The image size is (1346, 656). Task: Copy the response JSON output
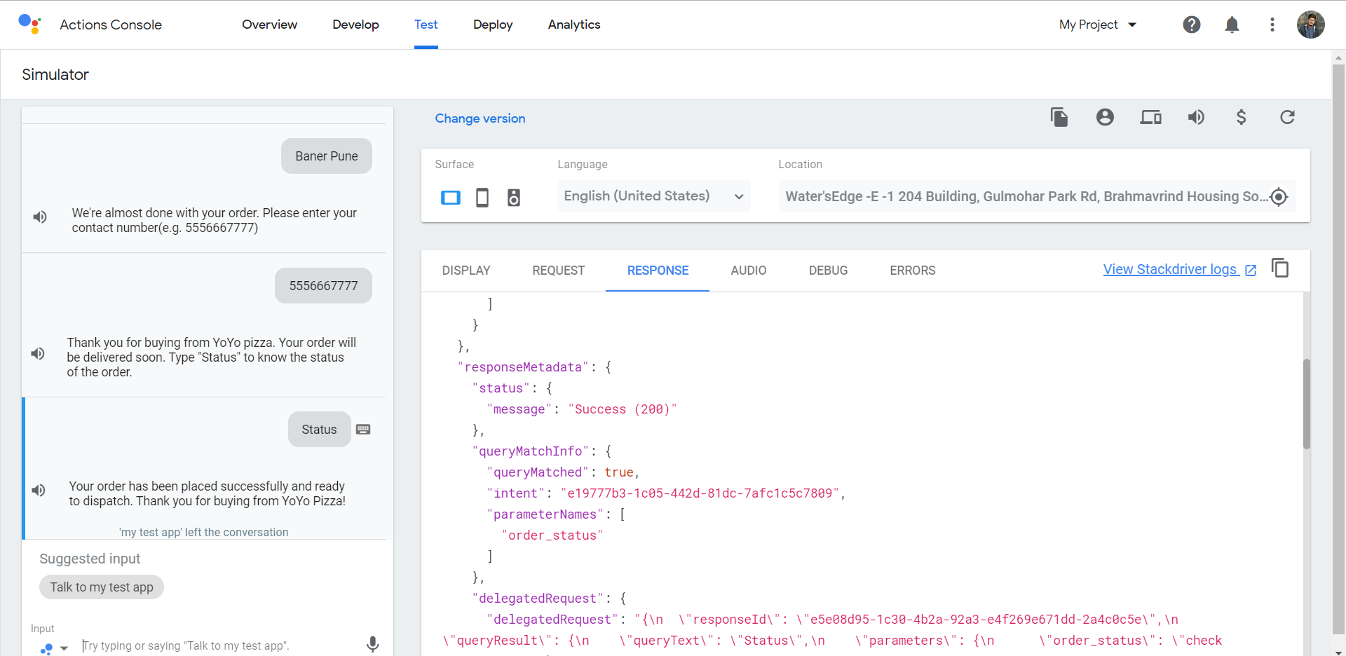coord(1281,268)
